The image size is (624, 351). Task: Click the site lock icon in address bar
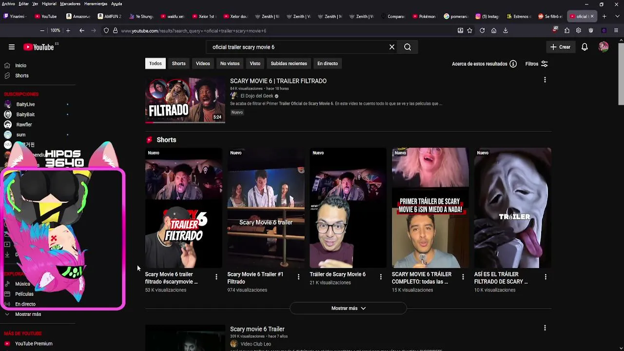[x=116, y=30]
